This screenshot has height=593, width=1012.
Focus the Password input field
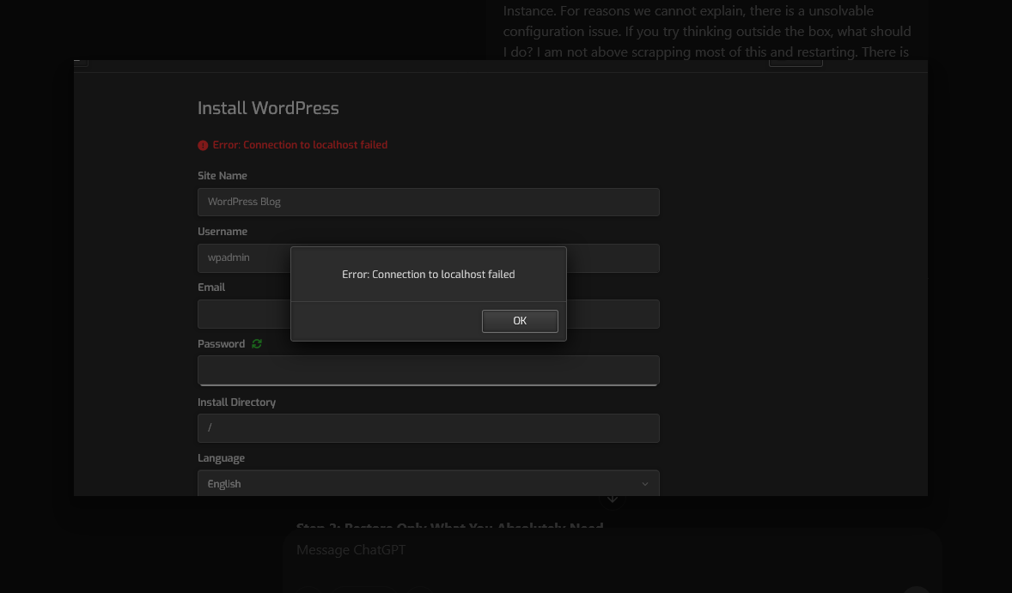click(429, 371)
